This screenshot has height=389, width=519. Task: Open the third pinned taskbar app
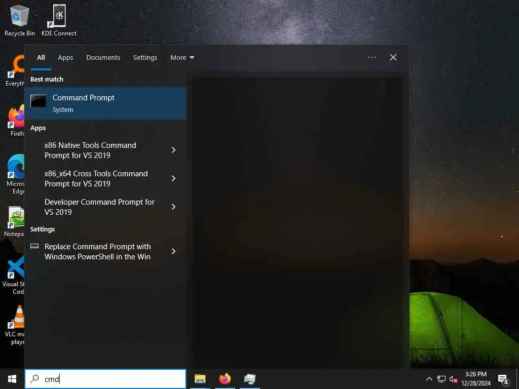click(x=249, y=379)
